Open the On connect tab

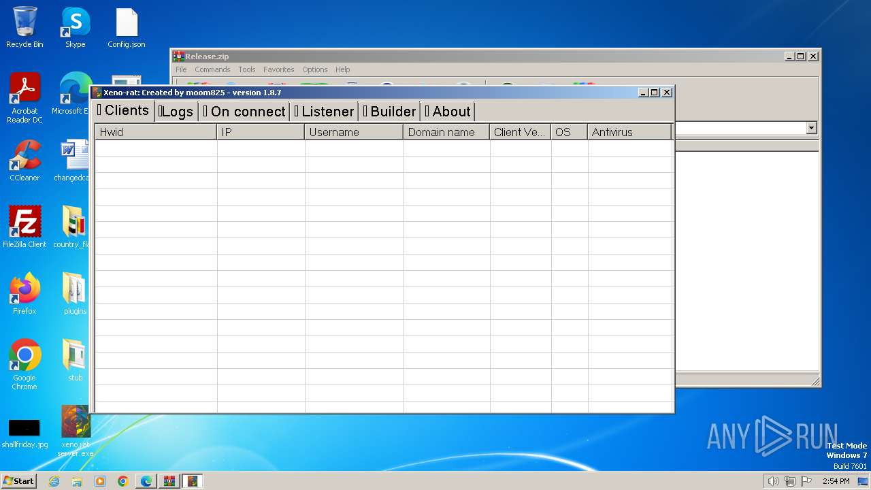point(244,112)
